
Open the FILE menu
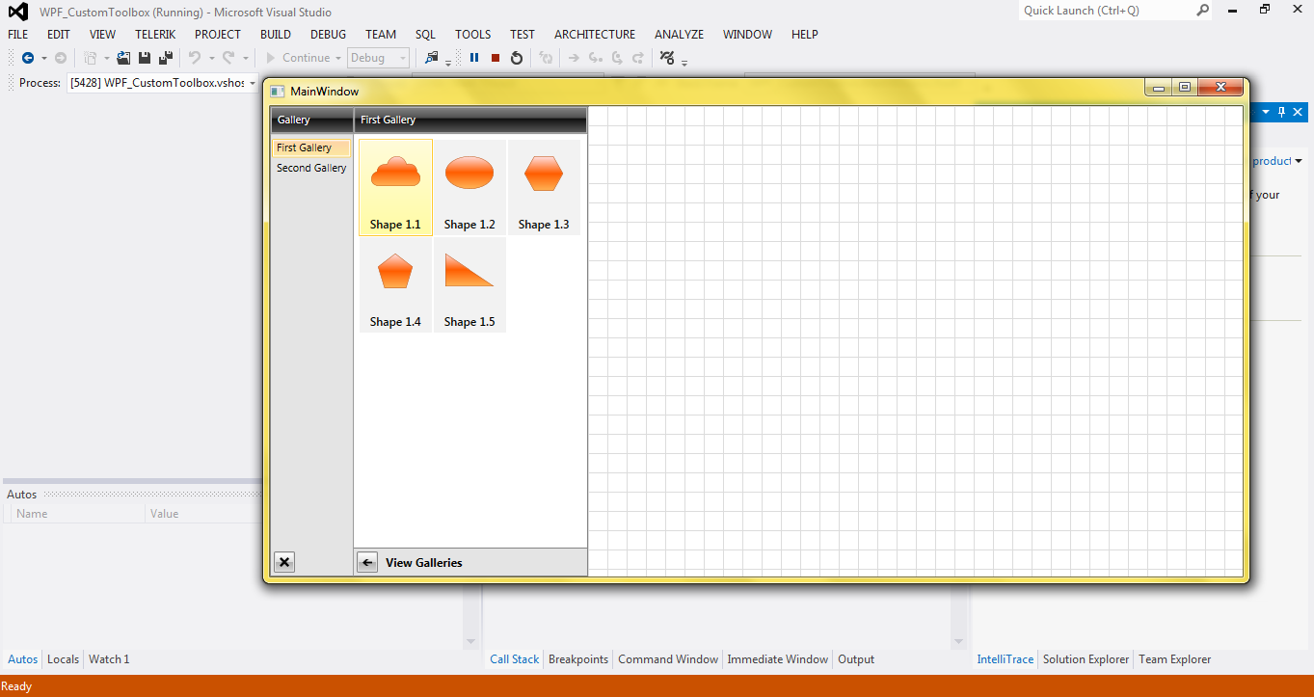18,34
